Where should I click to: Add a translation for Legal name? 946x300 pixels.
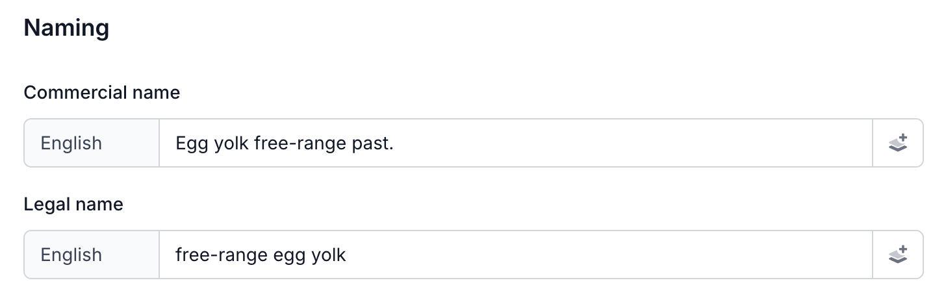coord(897,255)
